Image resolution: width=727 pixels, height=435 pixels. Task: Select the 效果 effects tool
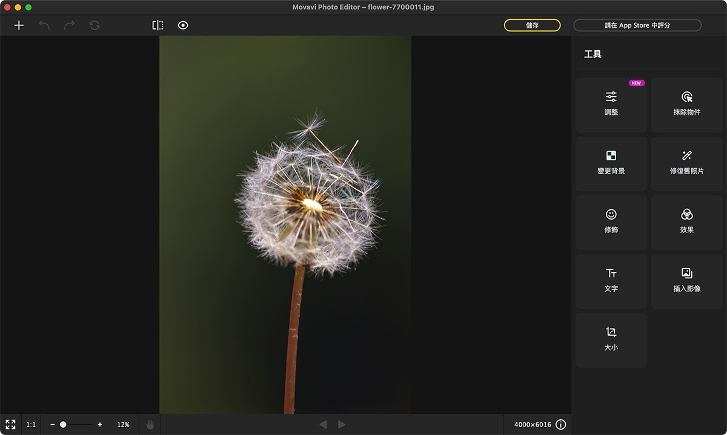pyautogui.click(x=686, y=222)
